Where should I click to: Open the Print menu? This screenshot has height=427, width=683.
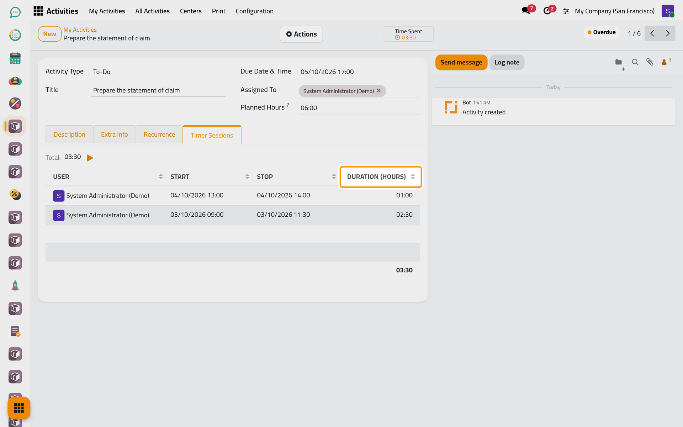pos(219,11)
